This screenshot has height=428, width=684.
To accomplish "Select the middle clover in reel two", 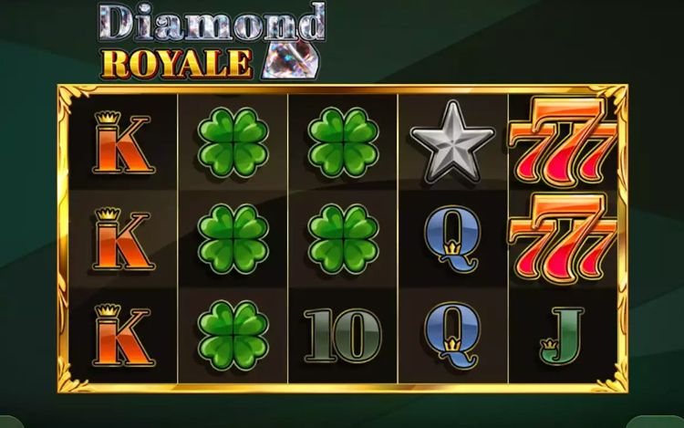I will (x=233, y=239).
